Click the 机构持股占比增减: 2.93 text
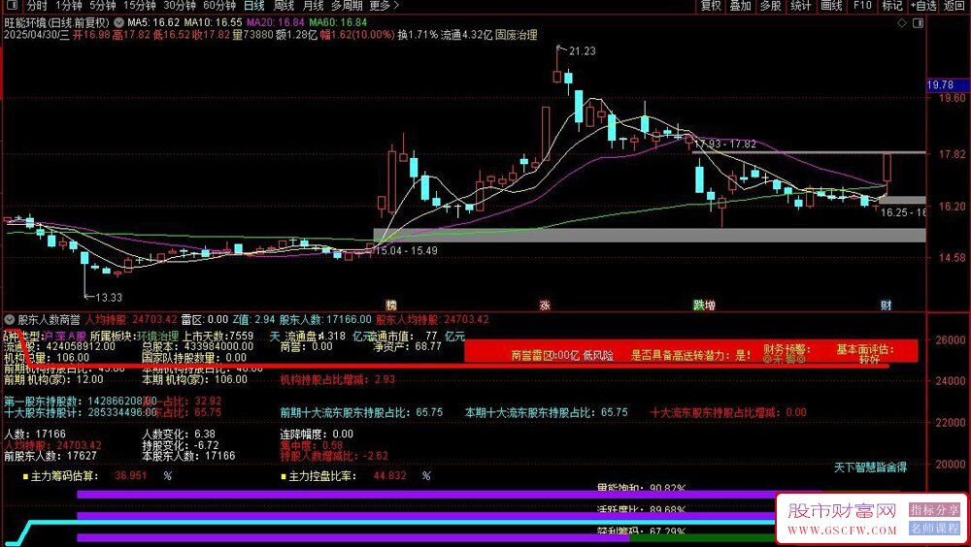Screen dimensions: 971x547 338,380
